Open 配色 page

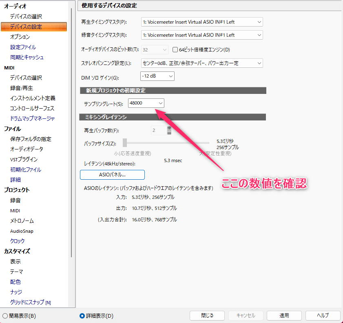tap(15, 282)
